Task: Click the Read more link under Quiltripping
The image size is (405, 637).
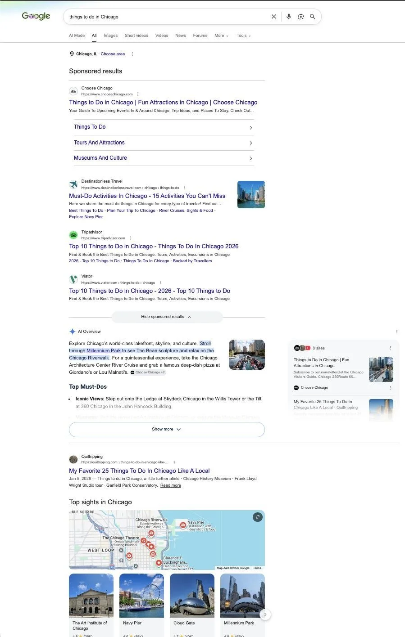Action: pyautogui.click(x=171, y=485)
